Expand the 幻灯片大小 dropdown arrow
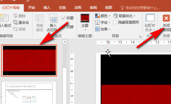The width and height of the screenshot is (171, 104). coord(154,30)
